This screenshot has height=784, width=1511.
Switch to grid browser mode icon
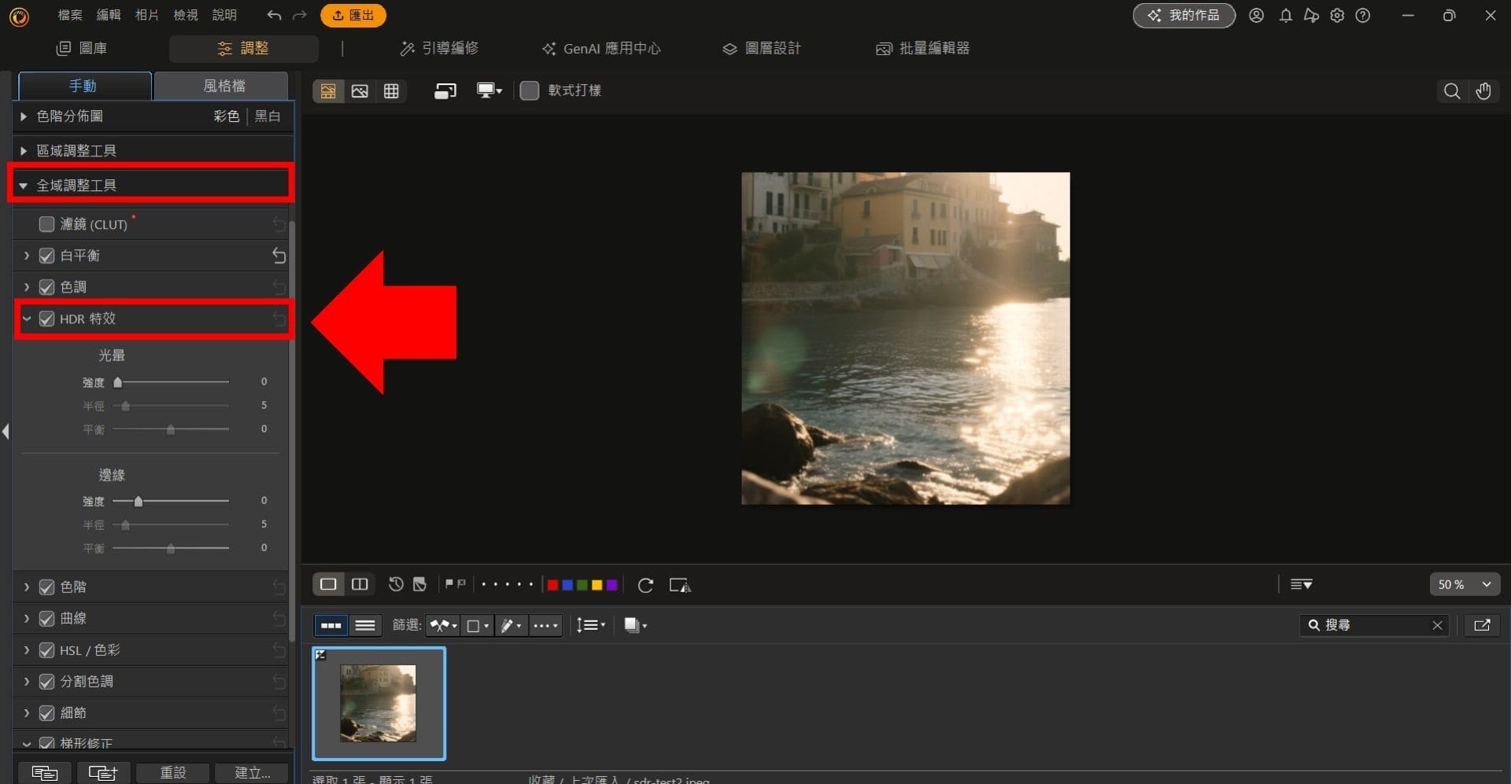pos(391,90)
